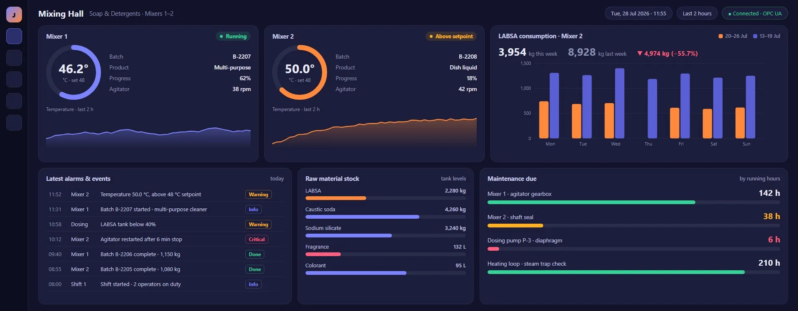Click batch number B-2207

click(241, 57)
